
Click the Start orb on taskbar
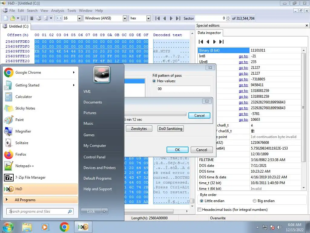[x=8, y=227]
